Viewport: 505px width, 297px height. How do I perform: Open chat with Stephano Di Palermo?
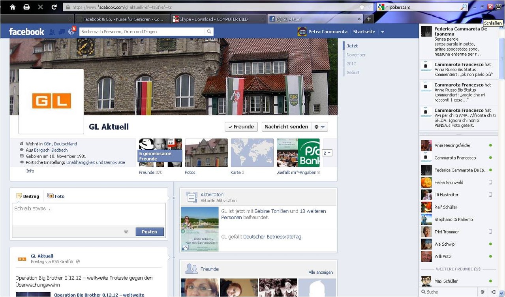[458, 220]
